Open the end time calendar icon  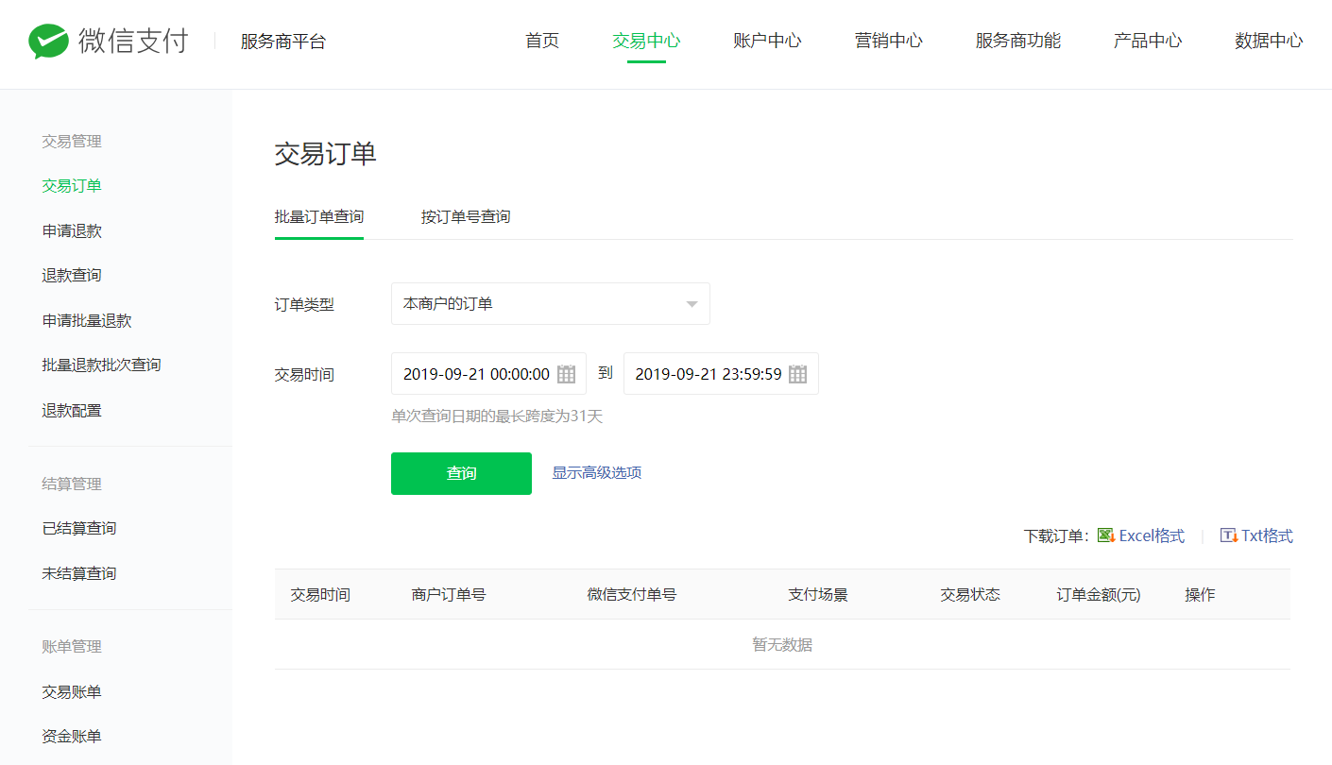click(x=798, y=374)
